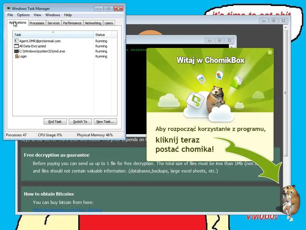Minimize the ransom note window
The image size is (306, 230).
point(264,21)
